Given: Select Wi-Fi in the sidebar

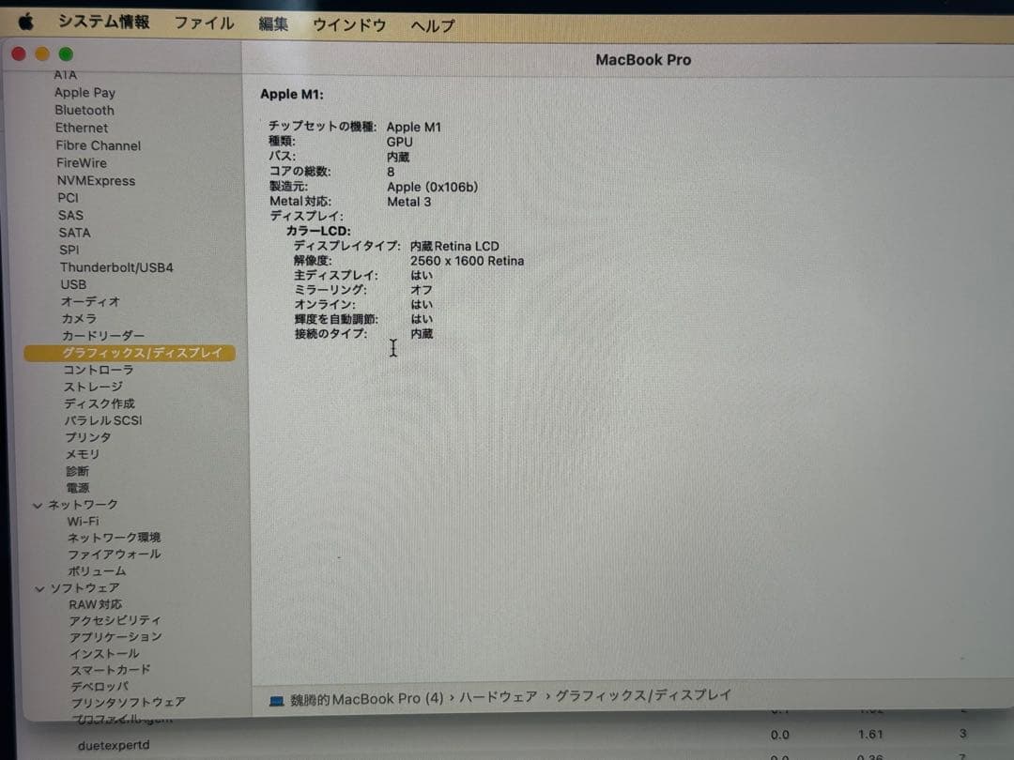Looking at the screenshot, I should 83,521.
